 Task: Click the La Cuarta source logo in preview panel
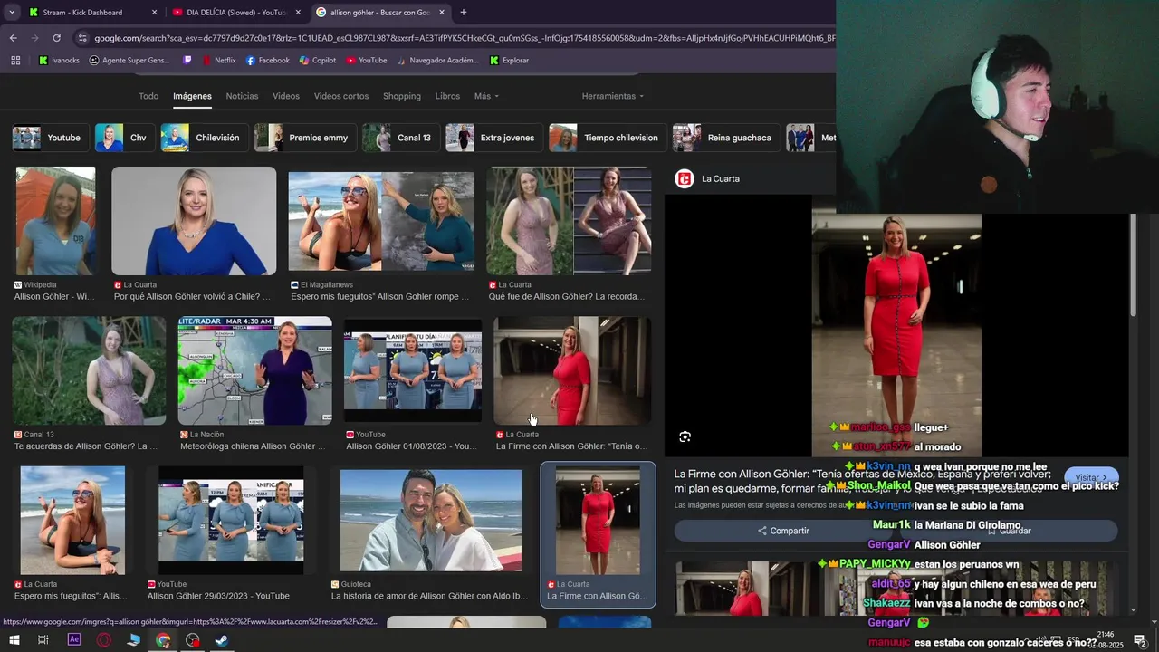point(685,178)
